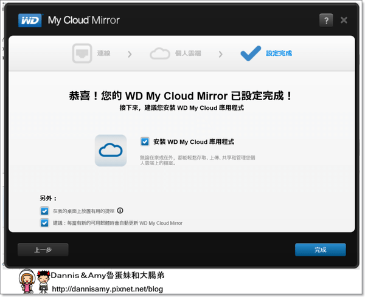Select the 連線 step label
The width and height of the screenshot is (365, 297).
pos(104,53)
